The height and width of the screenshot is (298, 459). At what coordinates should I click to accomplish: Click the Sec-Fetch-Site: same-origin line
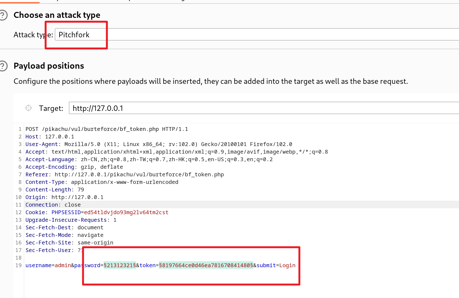pos(69,243)
